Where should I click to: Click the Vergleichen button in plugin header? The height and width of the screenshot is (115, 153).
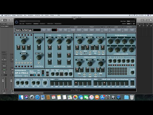29,24
